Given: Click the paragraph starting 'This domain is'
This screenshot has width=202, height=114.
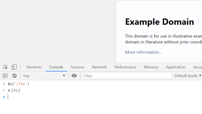Looking at the screenshot, I should pos(163,39).
